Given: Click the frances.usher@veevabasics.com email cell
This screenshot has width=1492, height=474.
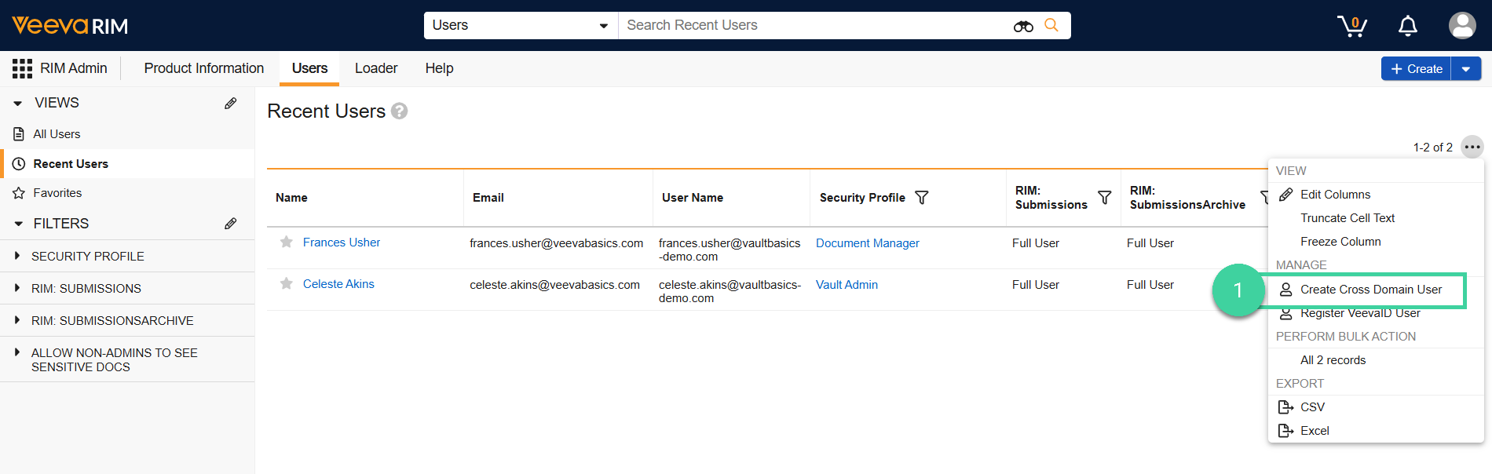Looking at the screenshot, I should [556, 243].
